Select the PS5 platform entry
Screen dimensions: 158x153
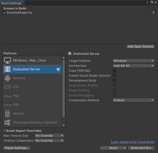tap(32, 105)
